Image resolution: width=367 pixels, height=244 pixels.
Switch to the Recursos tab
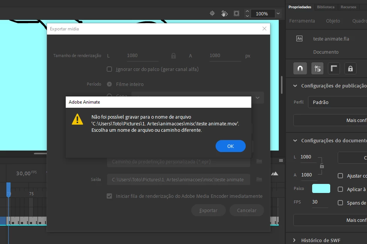point(348,7)
